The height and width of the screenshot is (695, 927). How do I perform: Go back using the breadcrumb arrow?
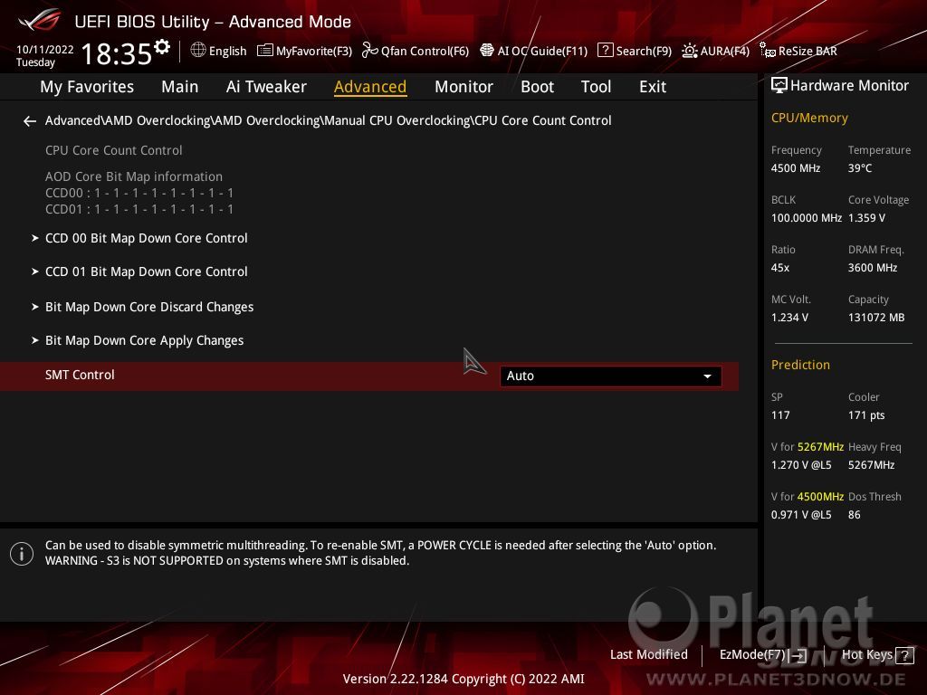pos(30,121)
